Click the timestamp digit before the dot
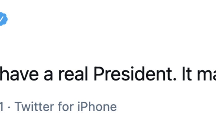The image size is (216, 123). [2, 107]
